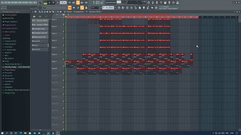Expand 'Plugin database' in browser
Image resolution: width=241 pixels, height=135 pixels.
click(11, 22)
